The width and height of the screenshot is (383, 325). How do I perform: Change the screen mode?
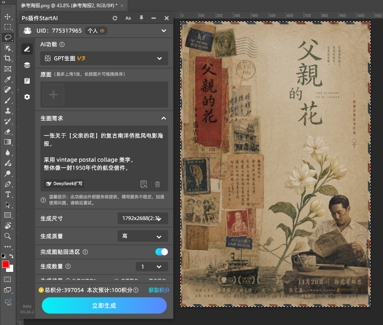(x=8, y=290)
